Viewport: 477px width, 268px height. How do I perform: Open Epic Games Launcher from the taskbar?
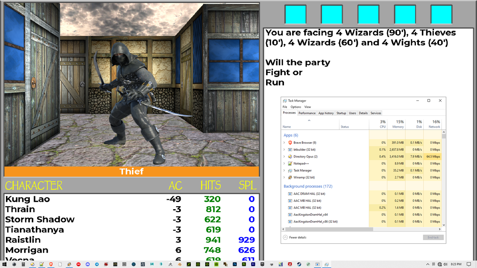(x=262, y=264)
